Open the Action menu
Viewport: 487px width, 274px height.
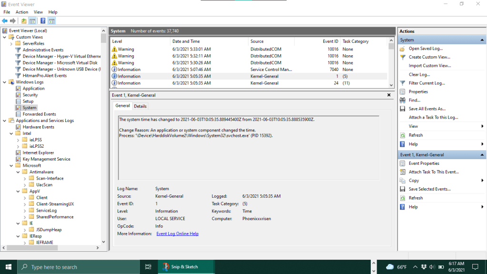tap(22, 12)
